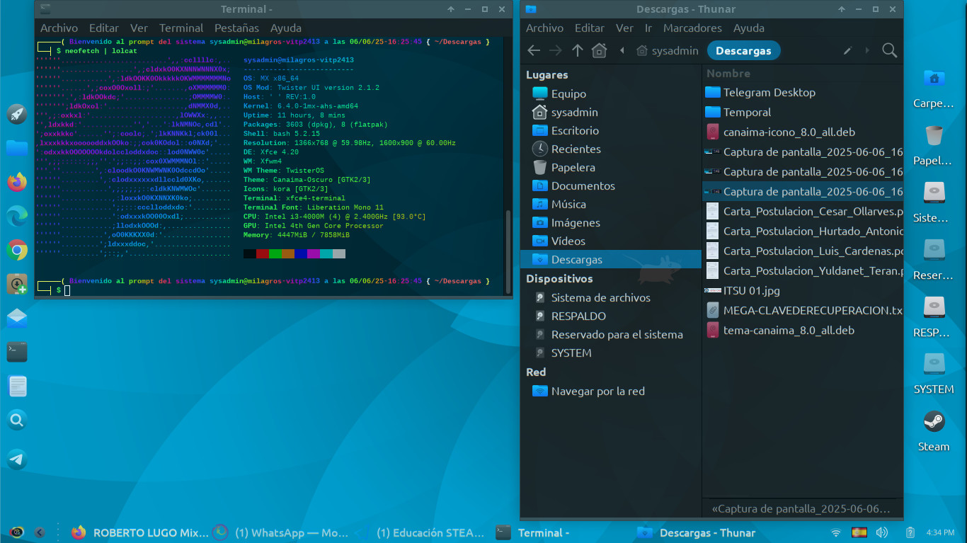Click the pencil icon to edit the path
Viewport: 967px width, 543px height.
point(847,51)
